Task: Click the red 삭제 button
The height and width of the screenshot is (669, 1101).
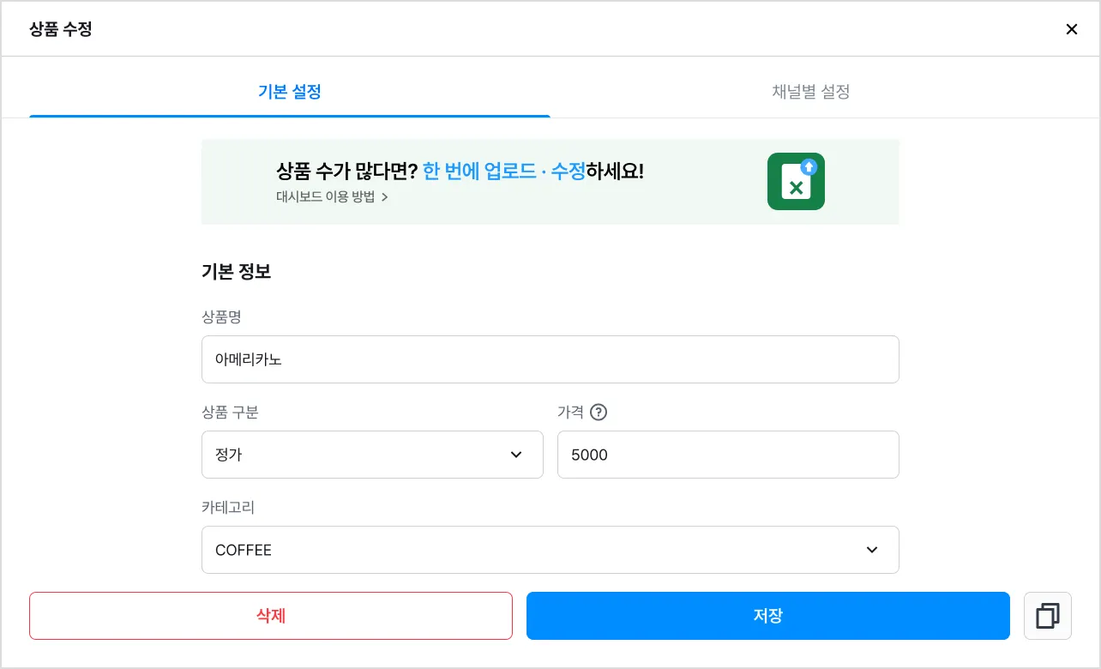Action: [271, 616]
